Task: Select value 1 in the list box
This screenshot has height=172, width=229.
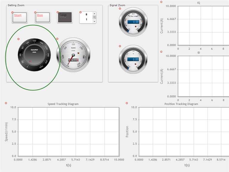Action: 86,19
